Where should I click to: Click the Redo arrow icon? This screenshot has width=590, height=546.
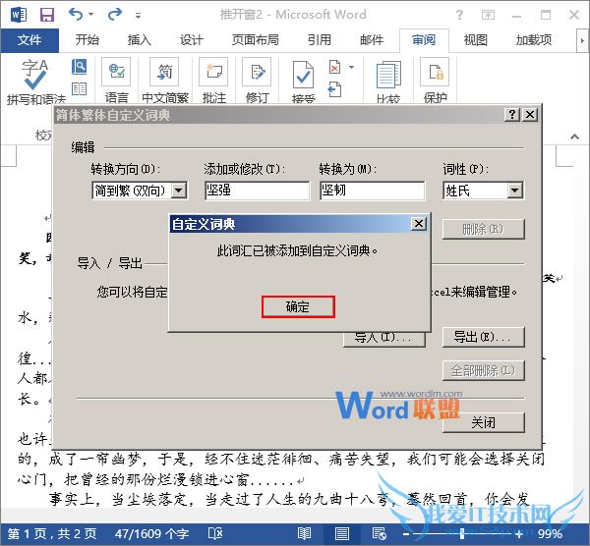point(114,15)
